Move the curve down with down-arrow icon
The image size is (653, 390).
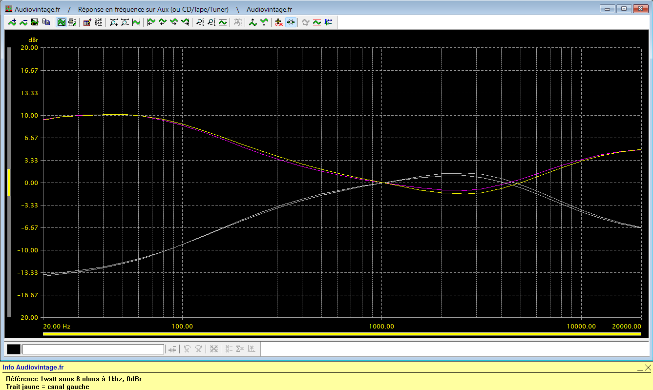[264, 22]
